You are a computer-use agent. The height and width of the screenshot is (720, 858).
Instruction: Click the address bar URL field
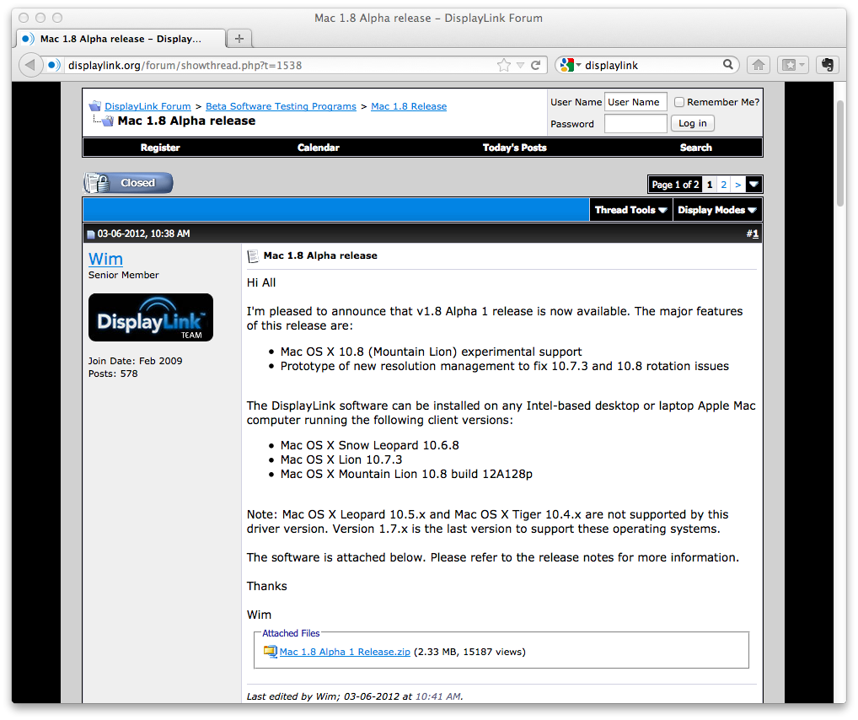pos(279,65)
